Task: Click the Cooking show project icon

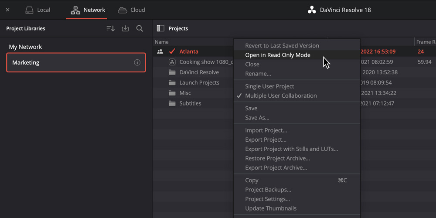Action: coord(172,62)
